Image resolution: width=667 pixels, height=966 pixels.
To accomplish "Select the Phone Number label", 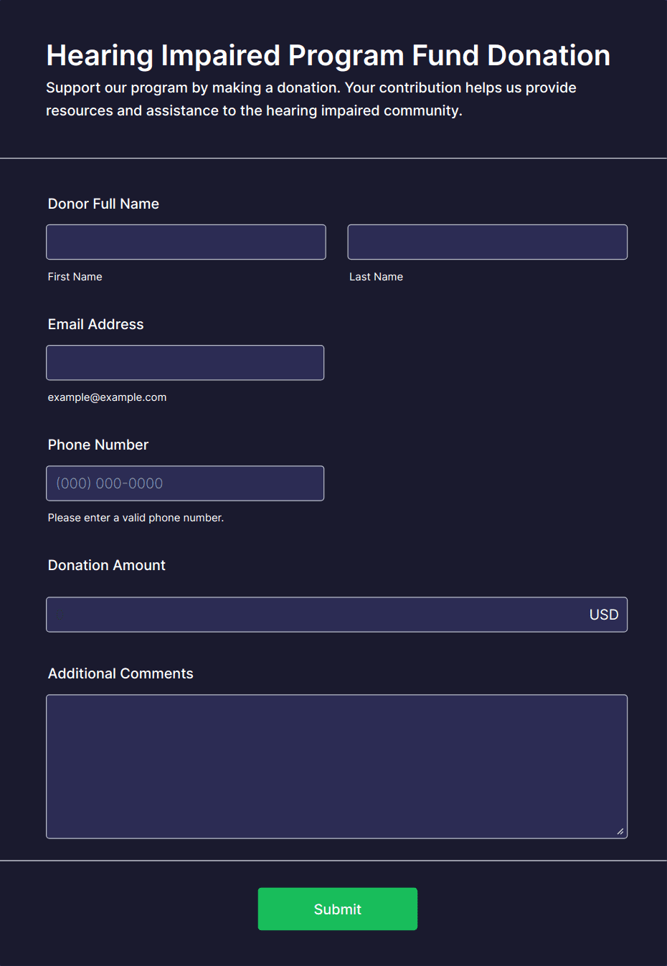I will (x=98, y=445).
